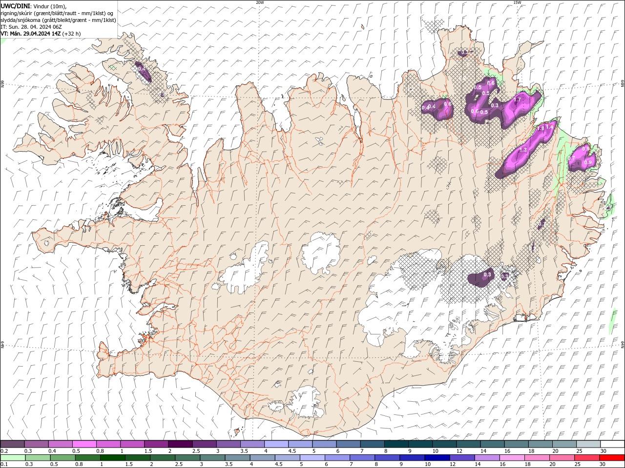Click the '0.1' label in the bottom legend row
The width and height of the screenshot is (625, 468).
point(4,465)
